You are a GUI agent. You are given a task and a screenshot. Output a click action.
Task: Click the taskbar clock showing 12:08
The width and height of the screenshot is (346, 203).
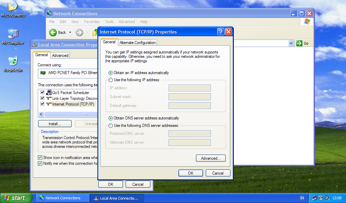coord(337,198)
